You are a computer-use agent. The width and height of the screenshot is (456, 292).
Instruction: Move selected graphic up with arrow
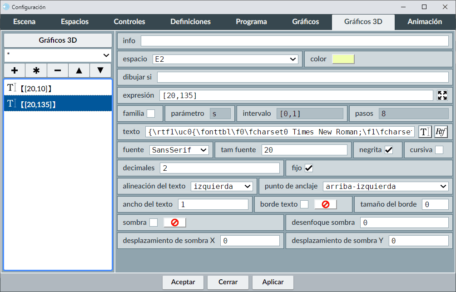(x=79, y=70)
